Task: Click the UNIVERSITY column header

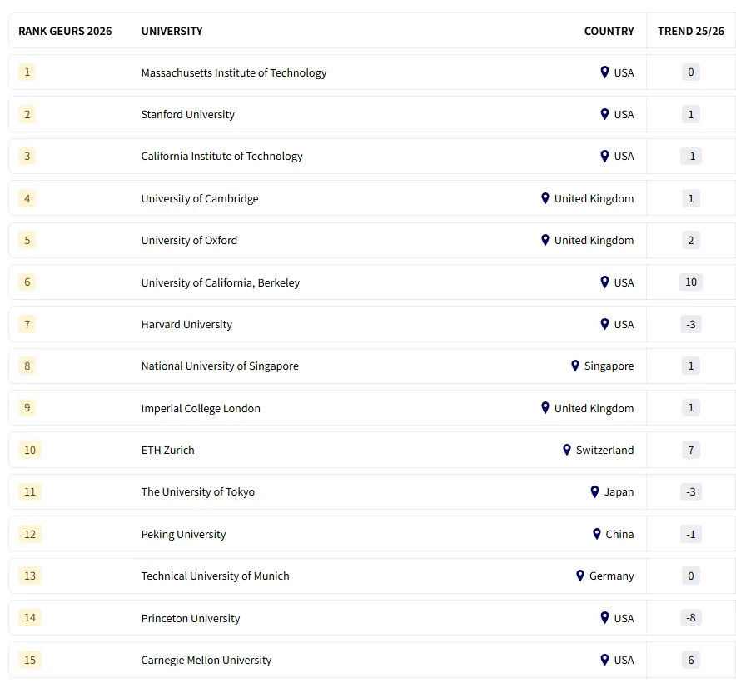Action: [x=172, y=31]
